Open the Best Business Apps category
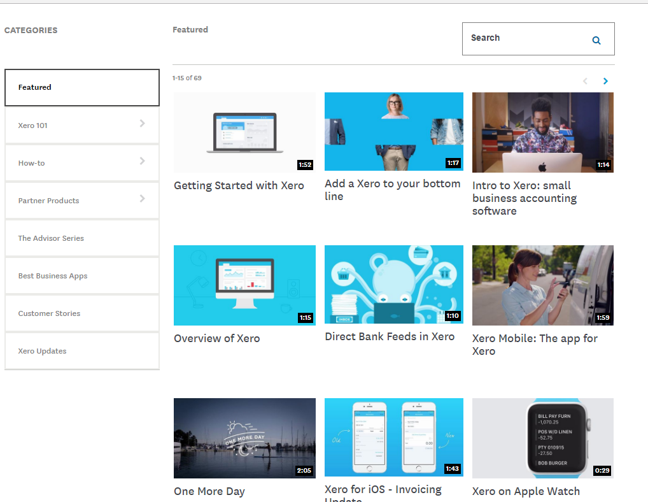648x502 pixels. pyautogui.click(x=82, y=276)
